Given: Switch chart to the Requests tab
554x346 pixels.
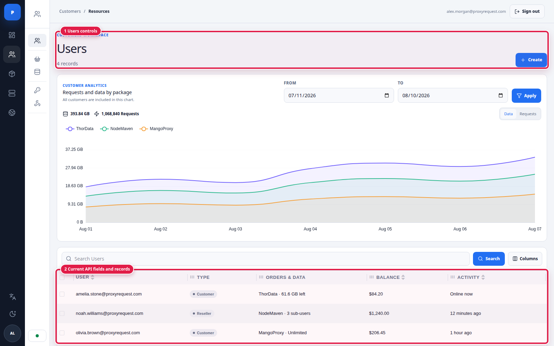Looking at the screenshot, I should coord(528,114).
